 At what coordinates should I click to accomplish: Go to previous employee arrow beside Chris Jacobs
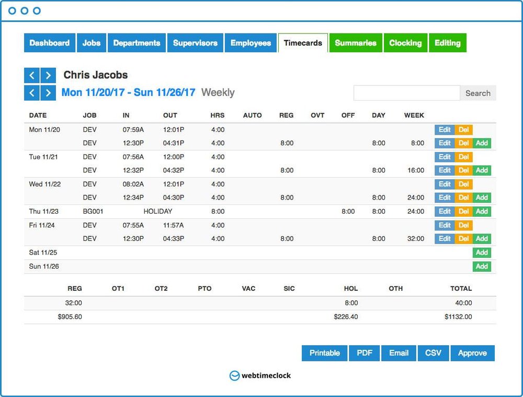tap(32, 75)
